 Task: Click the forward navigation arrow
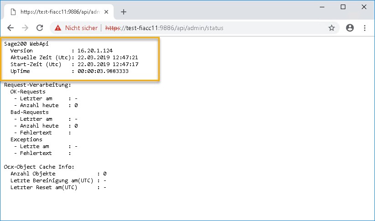25,28
